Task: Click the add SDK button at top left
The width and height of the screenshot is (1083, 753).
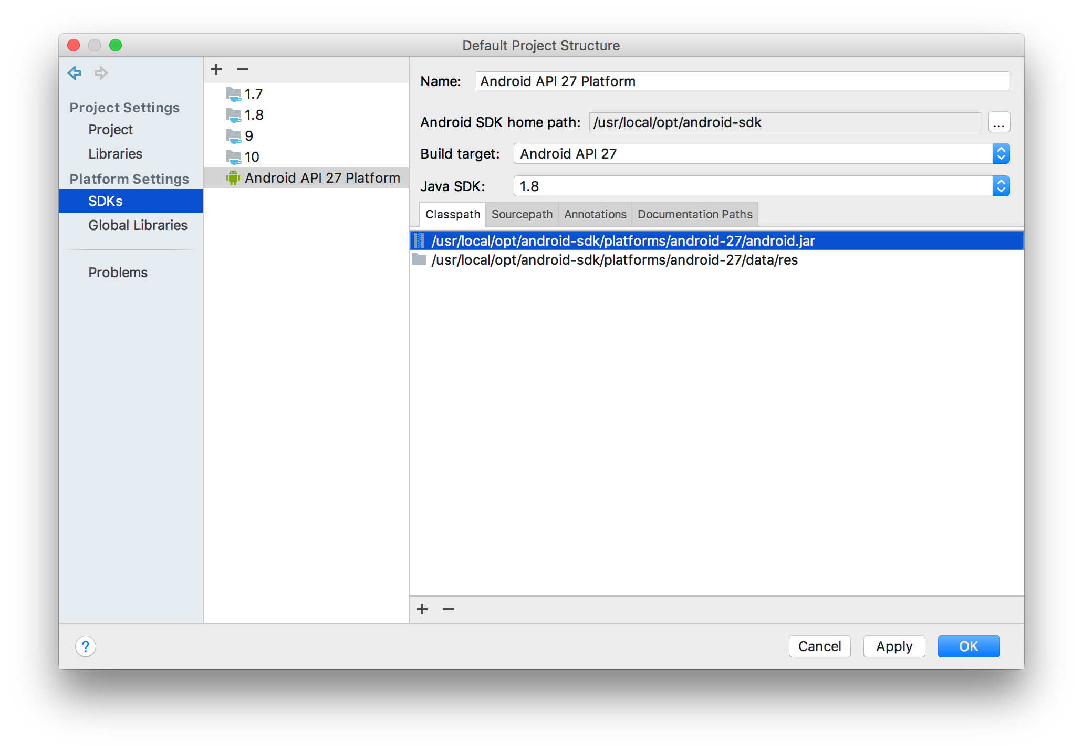Action: [x=216, y=69]
